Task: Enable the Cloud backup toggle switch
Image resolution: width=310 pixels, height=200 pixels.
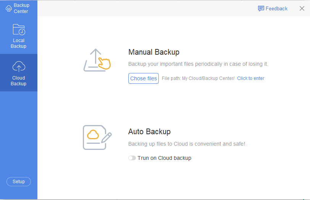Action: [132, 158]
